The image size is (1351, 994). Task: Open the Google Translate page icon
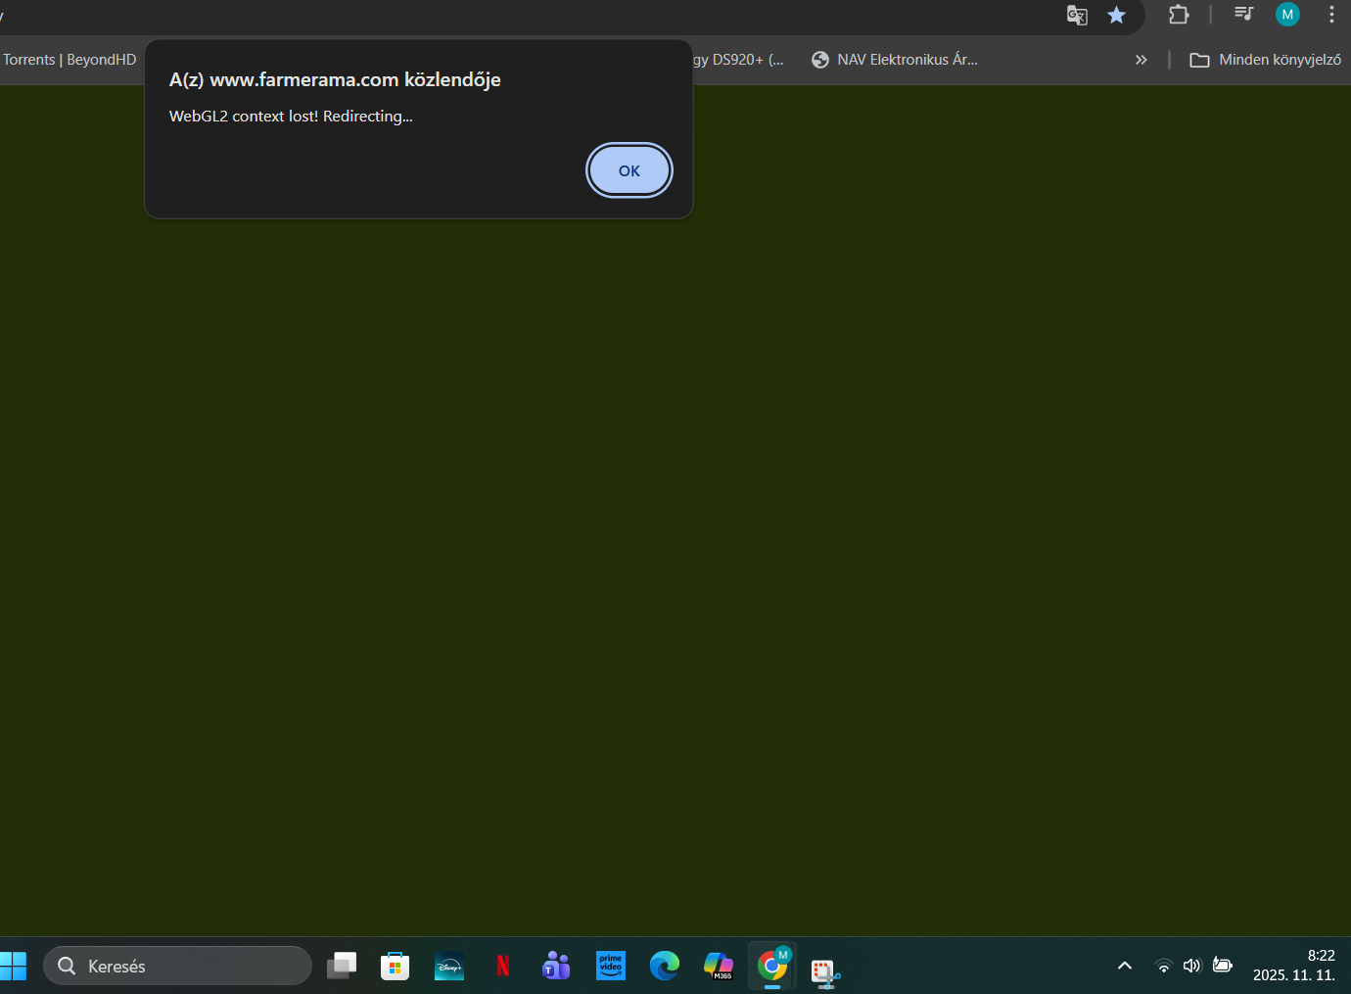pos(1077,15)
